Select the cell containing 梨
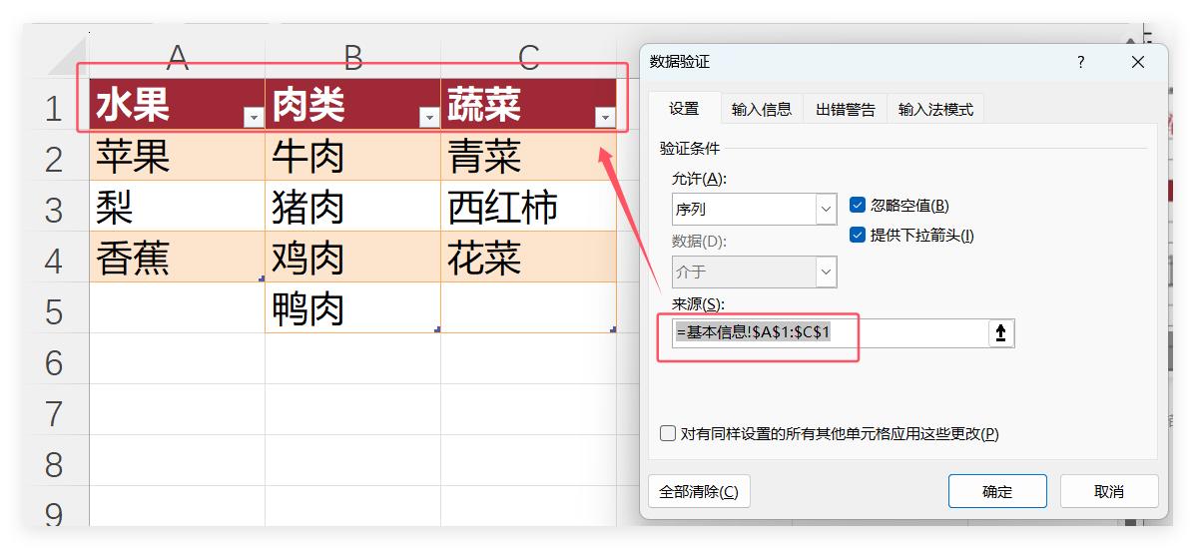This screenshot has width=1196, height=549. coord(177,207)
